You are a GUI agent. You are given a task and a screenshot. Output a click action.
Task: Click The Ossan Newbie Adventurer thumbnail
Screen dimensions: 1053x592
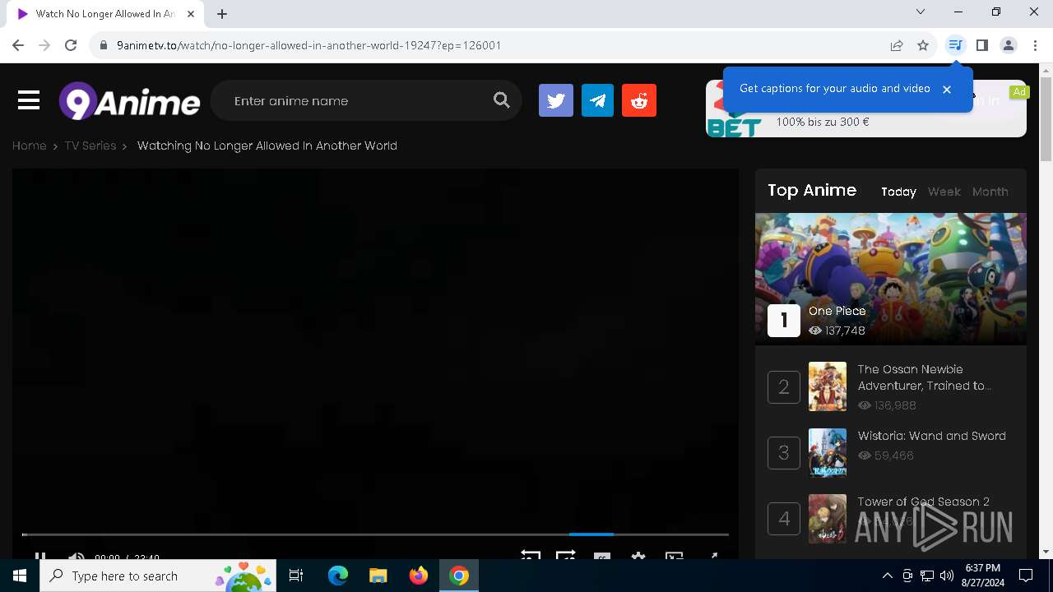pos(827,386)
